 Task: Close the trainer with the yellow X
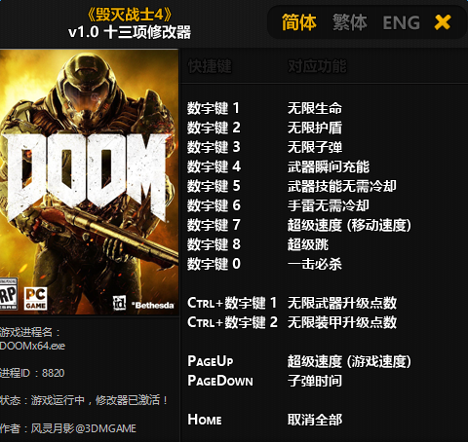[x=443, y=22]
